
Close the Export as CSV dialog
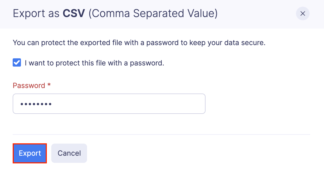[303, 14]
